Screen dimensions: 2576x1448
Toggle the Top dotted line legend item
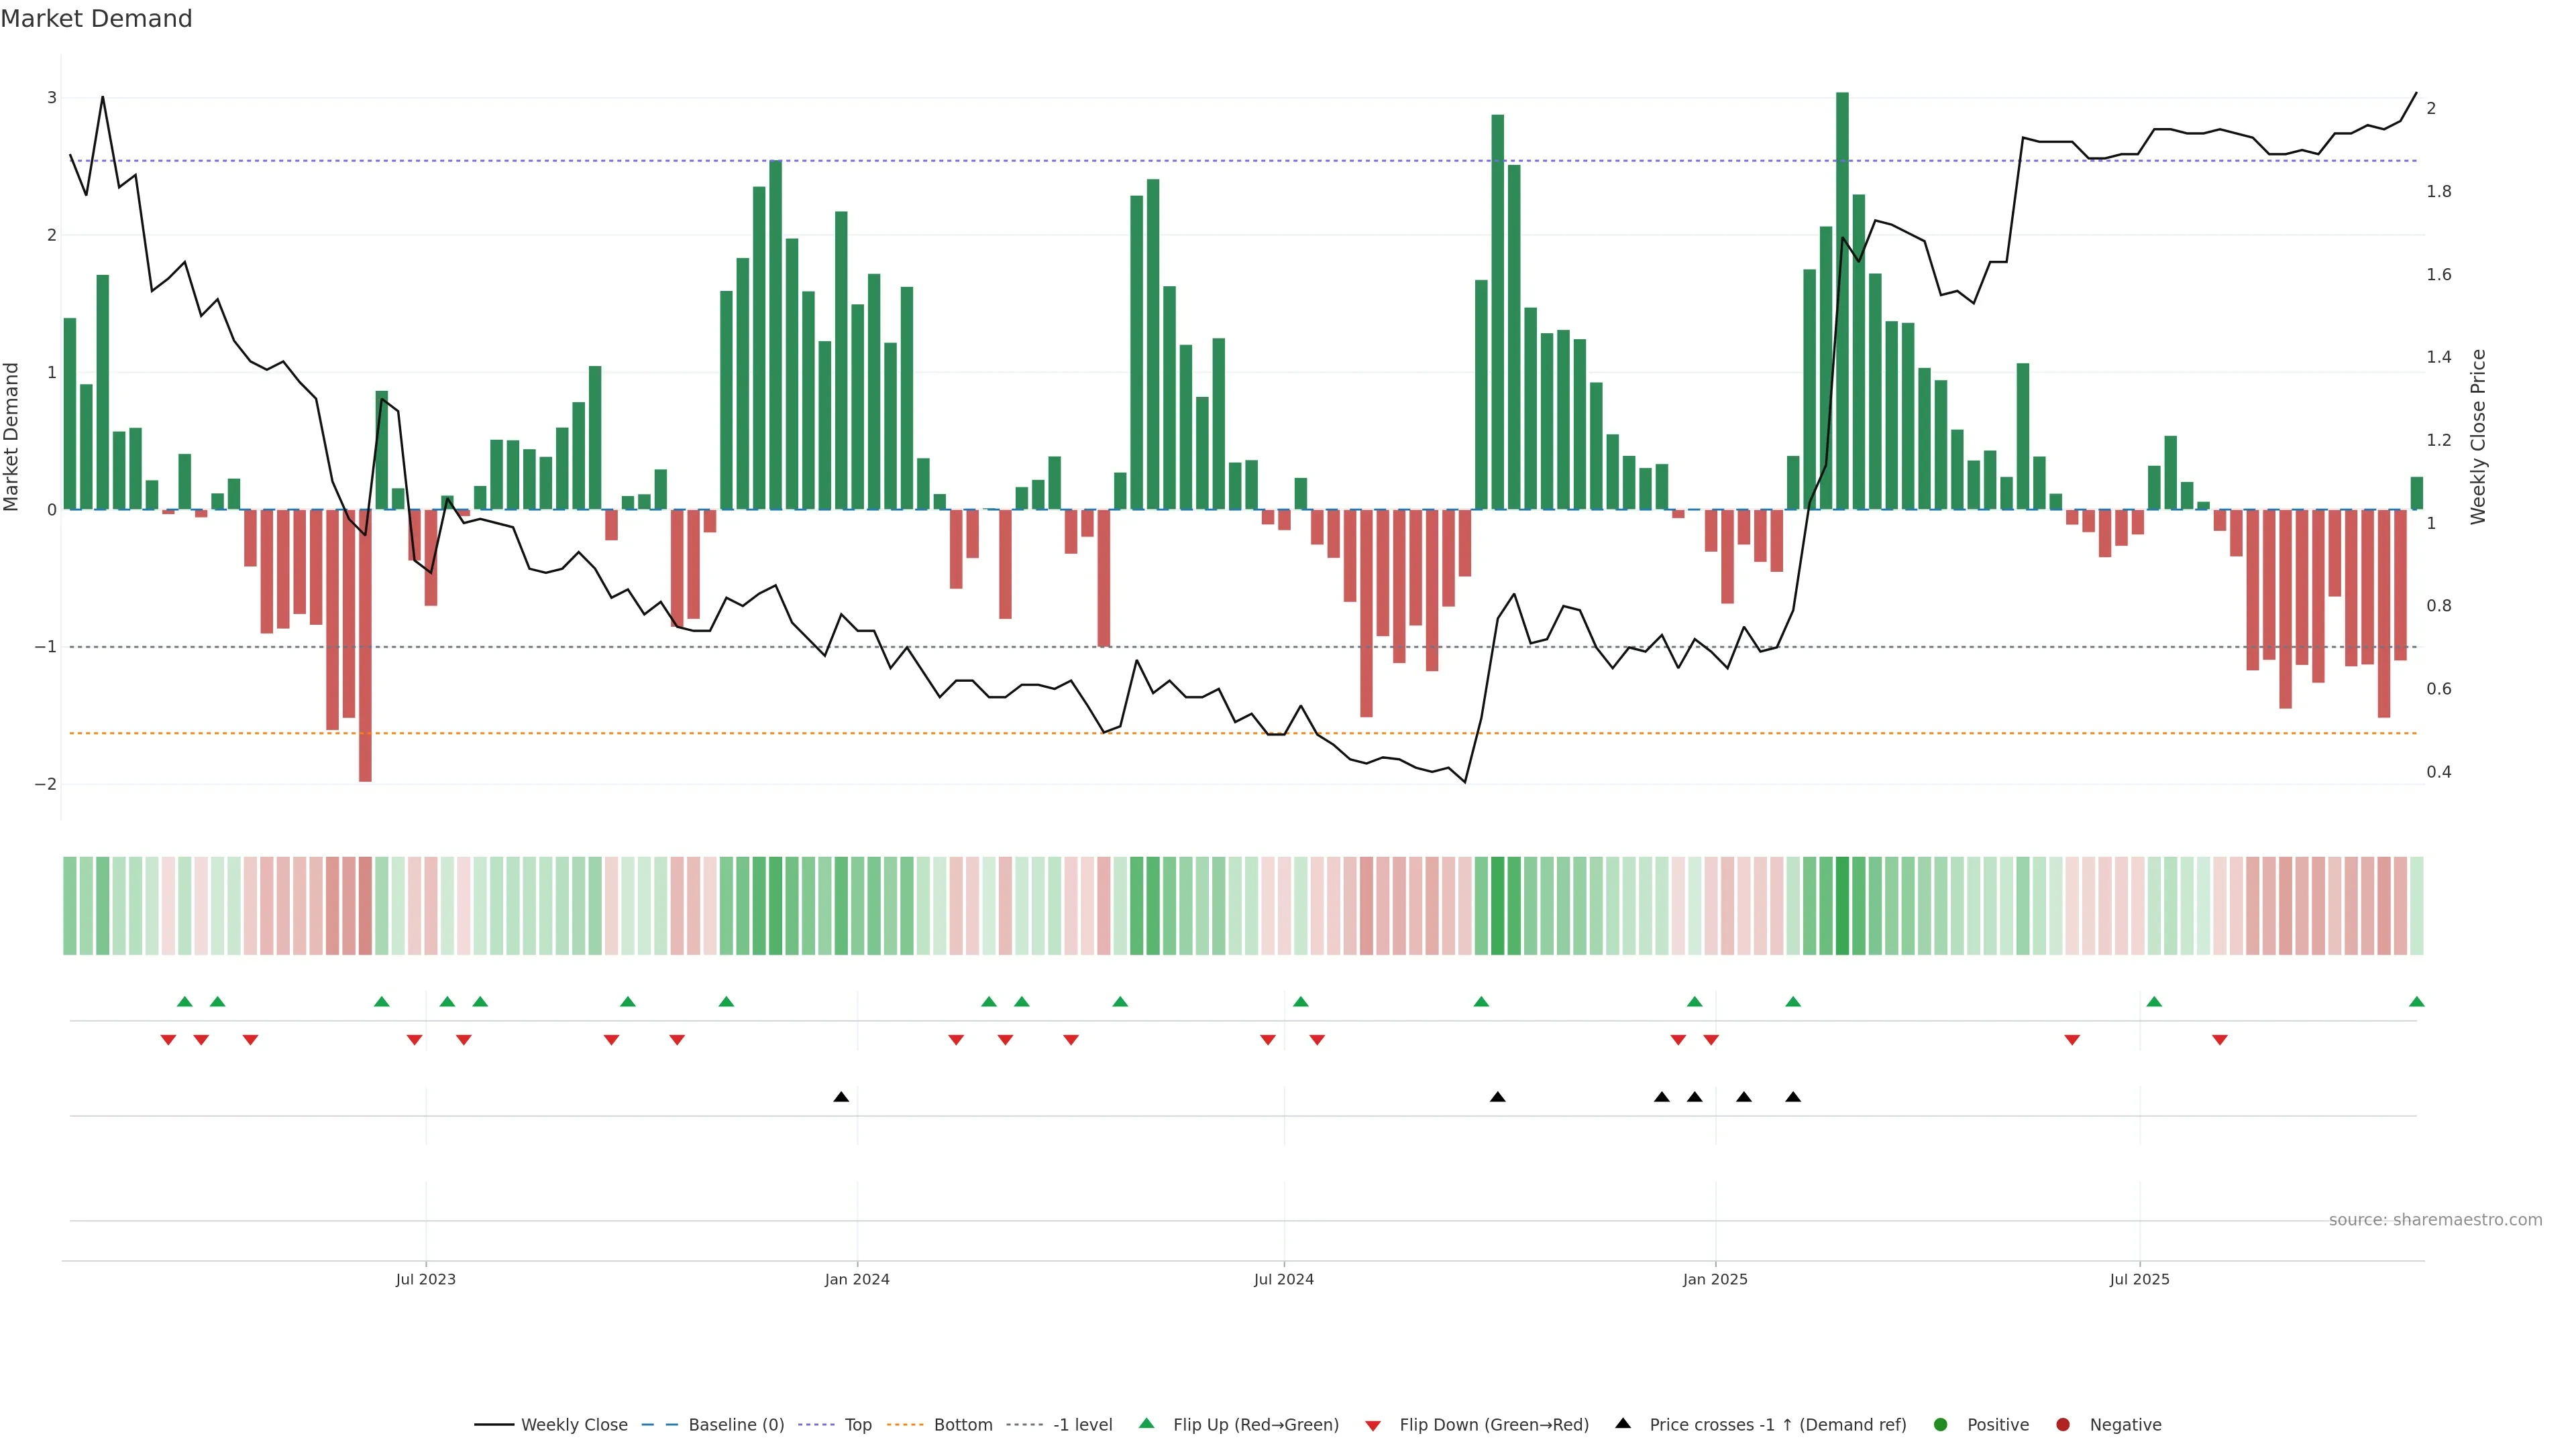(x=857, y=1424)
